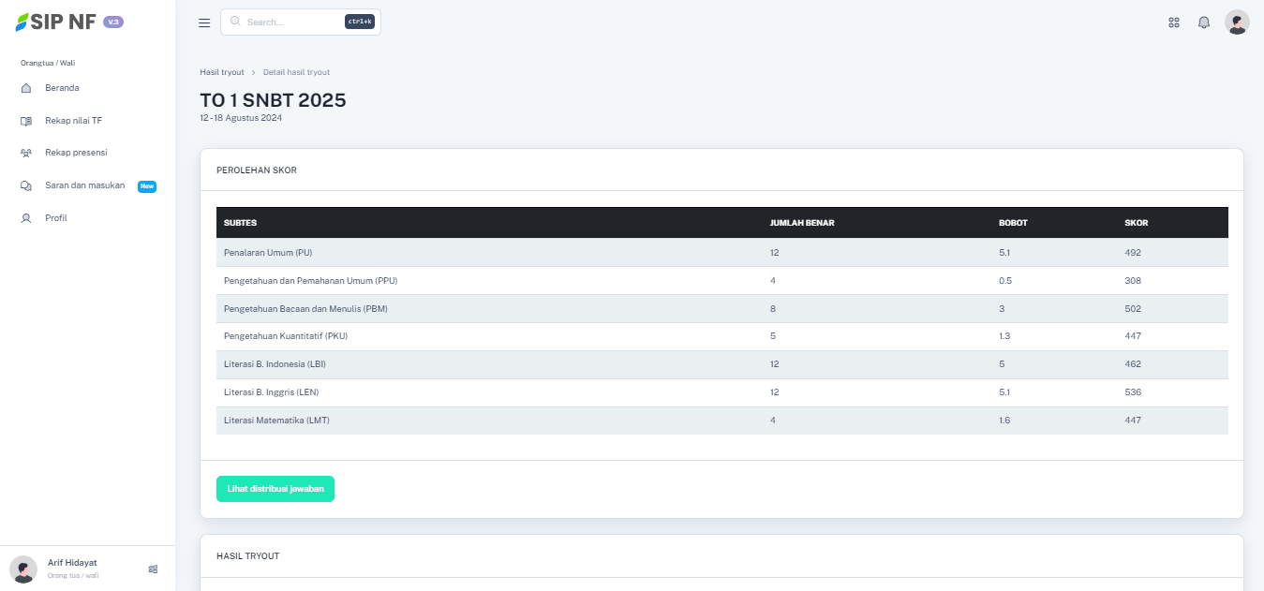Open the notifications bell icon

click(1204, 22)
